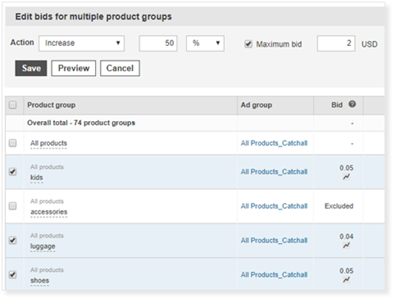Open the luggage product group link

click(x=43, y=246)
